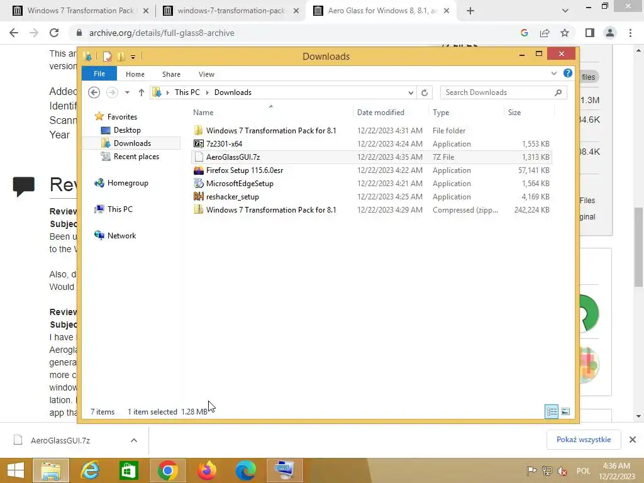Screen dimensions: 644x483
Task: Open Windows Start button
Action: point(15,470)
